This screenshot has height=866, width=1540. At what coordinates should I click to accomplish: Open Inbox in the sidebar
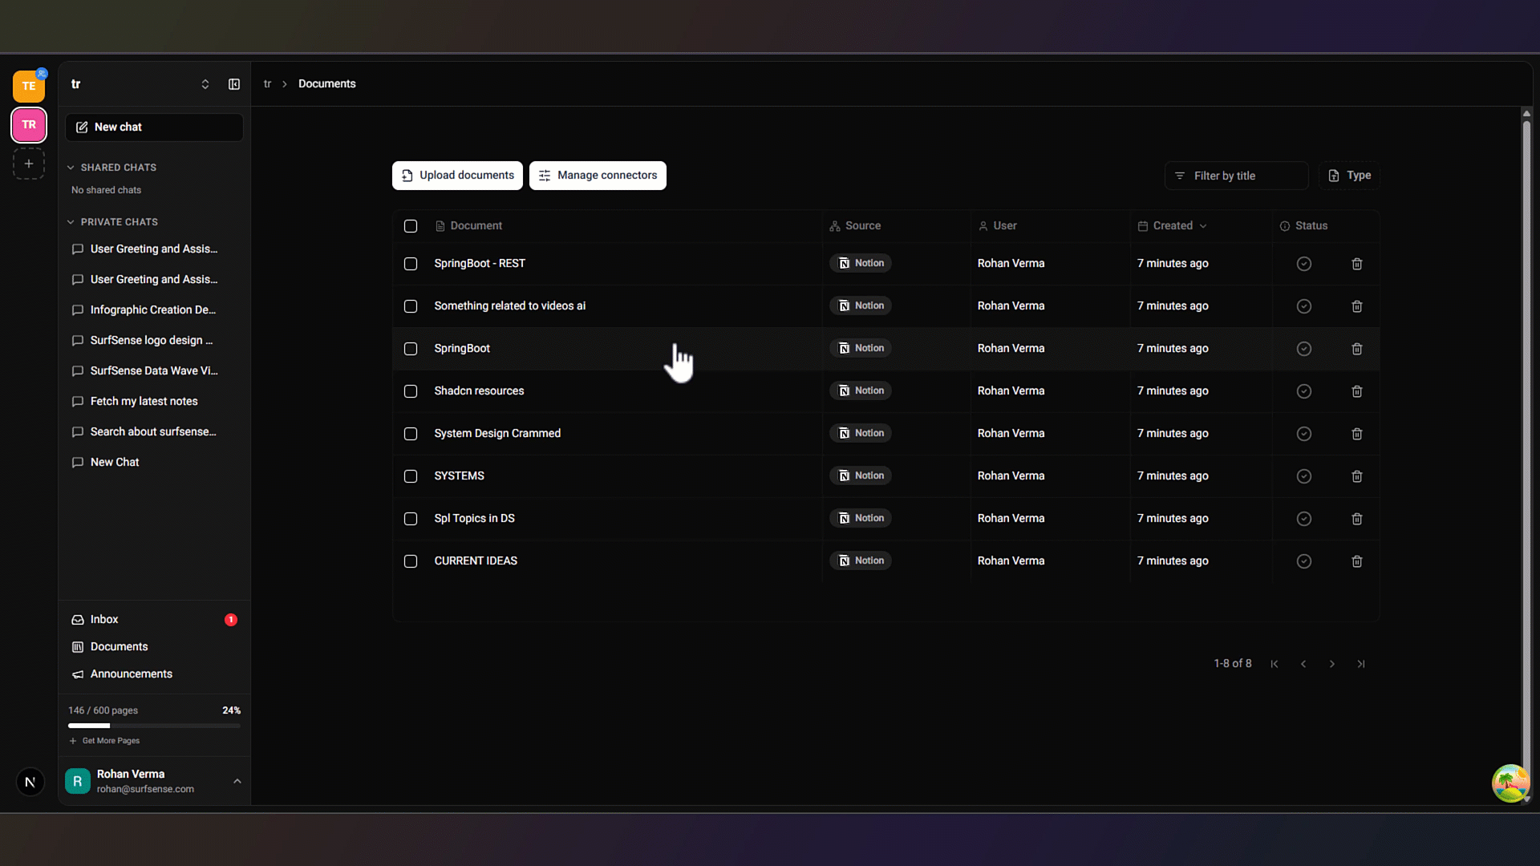coord(104,620)
